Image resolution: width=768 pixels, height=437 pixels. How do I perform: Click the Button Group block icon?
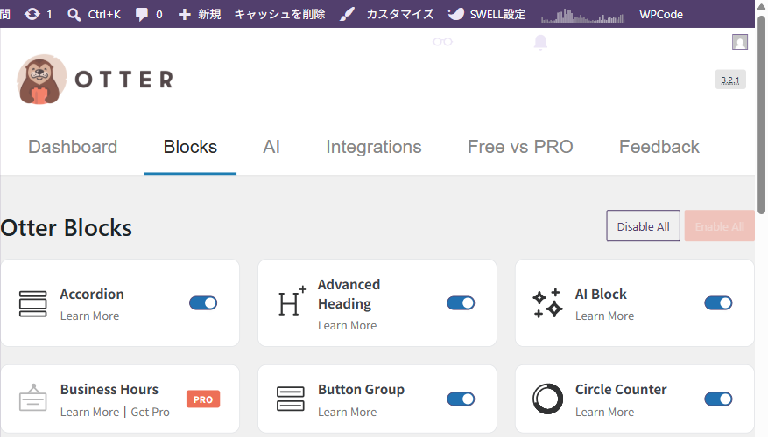pyautogui.click(x=291, y=399)
